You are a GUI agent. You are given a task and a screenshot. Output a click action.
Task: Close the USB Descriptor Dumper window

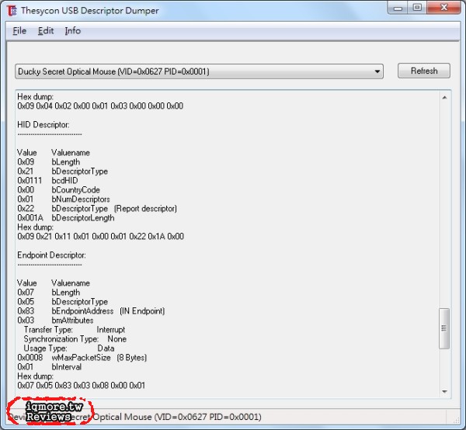click(443, 8)
